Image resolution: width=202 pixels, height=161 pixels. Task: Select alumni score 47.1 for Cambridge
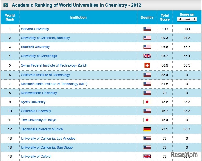(187, 56)
